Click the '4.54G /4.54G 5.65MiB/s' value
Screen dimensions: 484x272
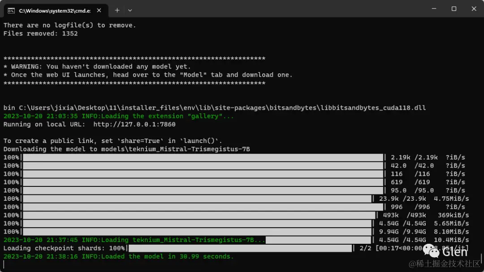[424, 224]
